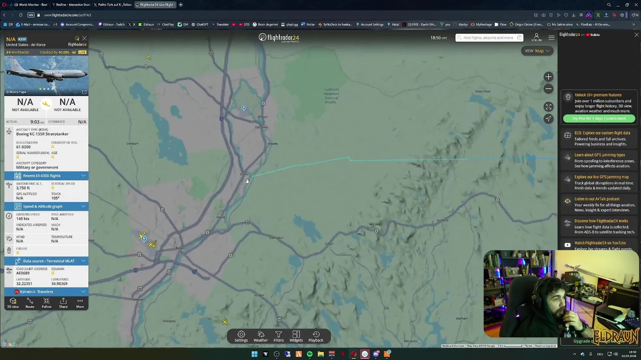Image resolution: width=641 pixels, height=360 pixels.
Task: Open the Translate bookmark
Action: tap(220, 24)
